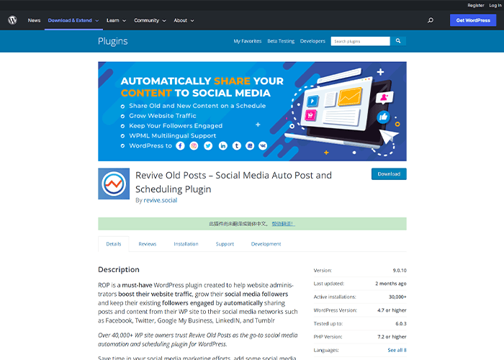The width and height of the screenshot is (504, 360).
Task: Switch to the Installation tab
Action: click(x=186, y=244)
